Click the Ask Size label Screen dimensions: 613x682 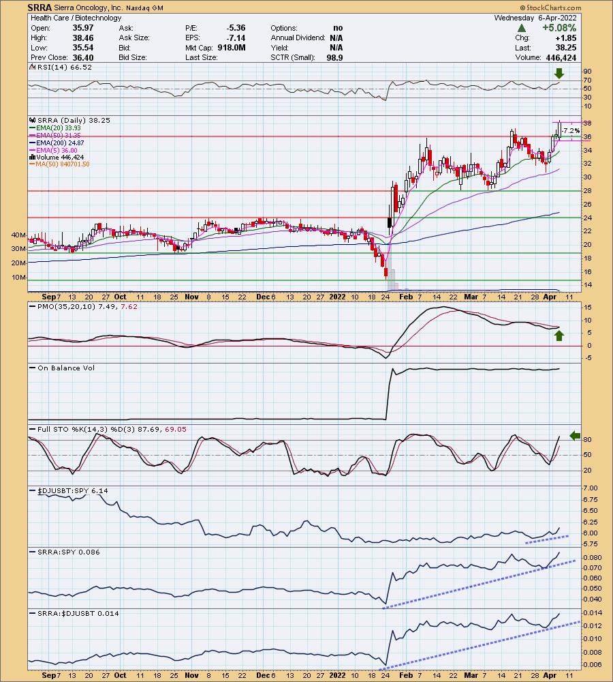click(x=134, y=38)
